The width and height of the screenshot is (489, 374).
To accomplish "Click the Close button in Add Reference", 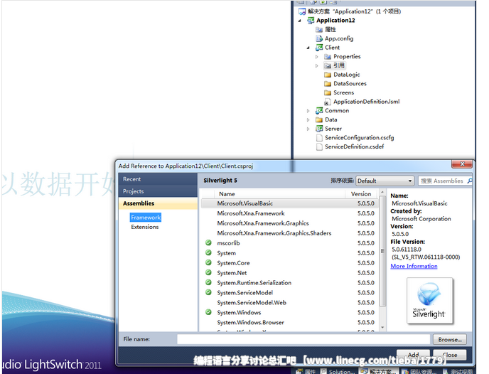I will pos(450,355).
